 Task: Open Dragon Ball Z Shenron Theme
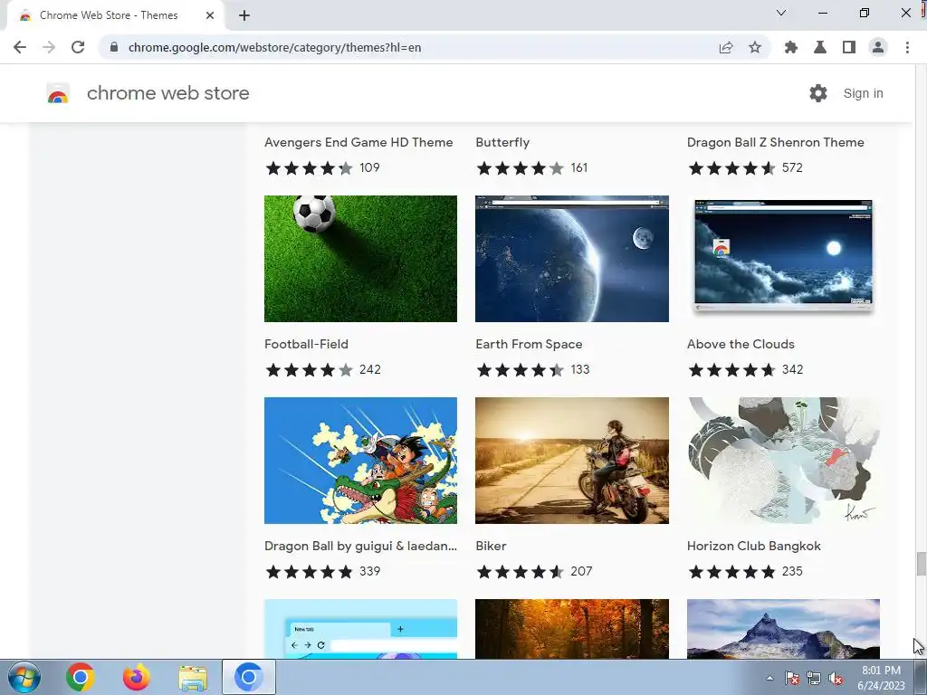click(775, 142)
